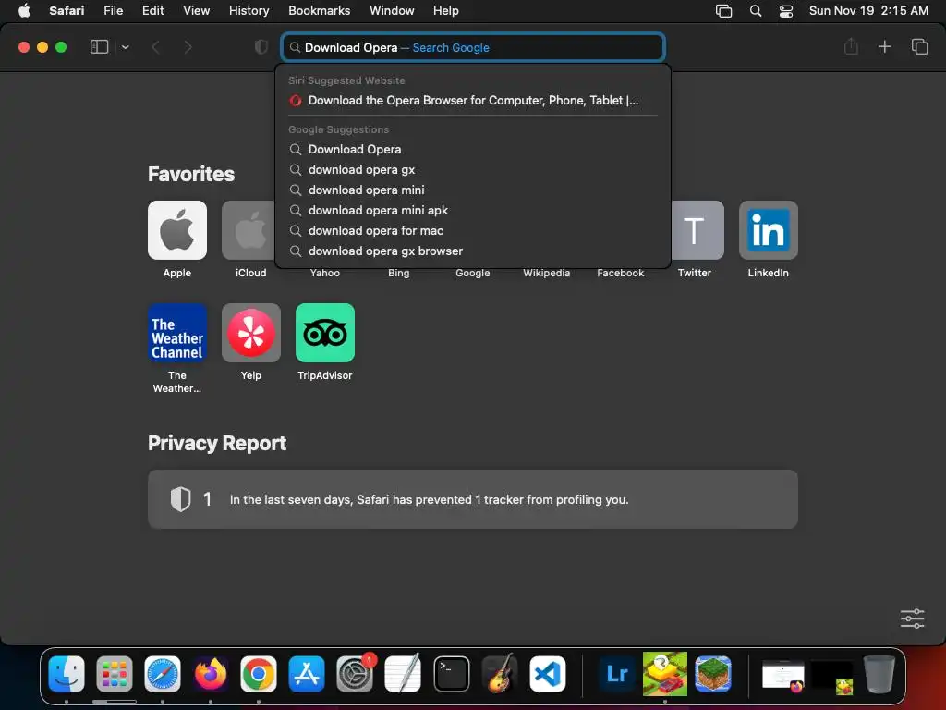Click the Google favorite label
The height and width of the screenshot is (710, 946).
pyautogui.click(x=472, y=273)
